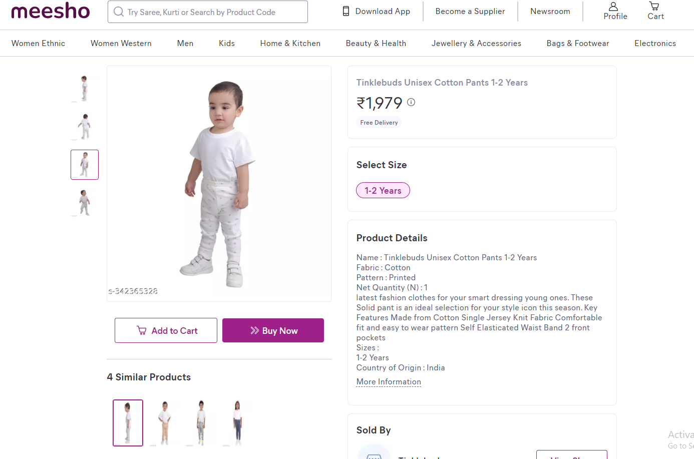Select the fourth product thumbnail
The image size is (694, 459).
84,203
